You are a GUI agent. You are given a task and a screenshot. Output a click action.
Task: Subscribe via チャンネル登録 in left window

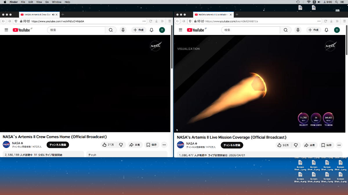coord(58,145)
